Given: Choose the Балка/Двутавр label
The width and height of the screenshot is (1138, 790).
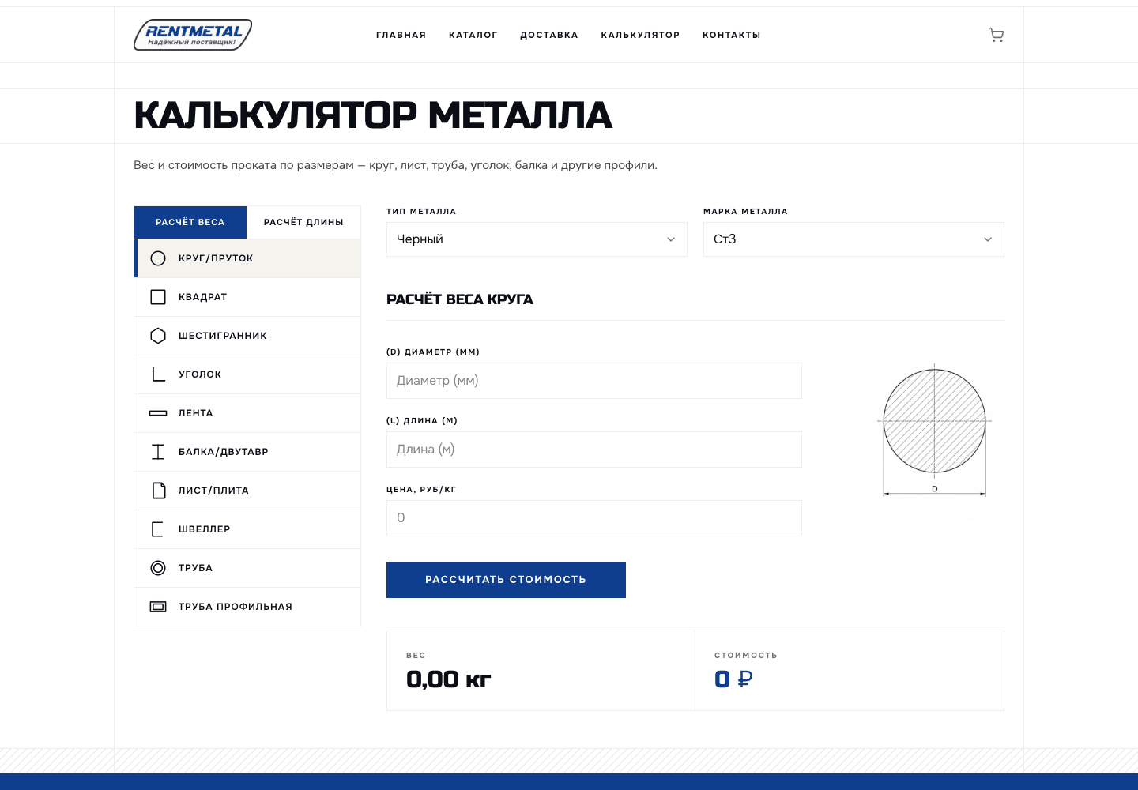Looking at the screenshot, I should [x=224, y=452].
